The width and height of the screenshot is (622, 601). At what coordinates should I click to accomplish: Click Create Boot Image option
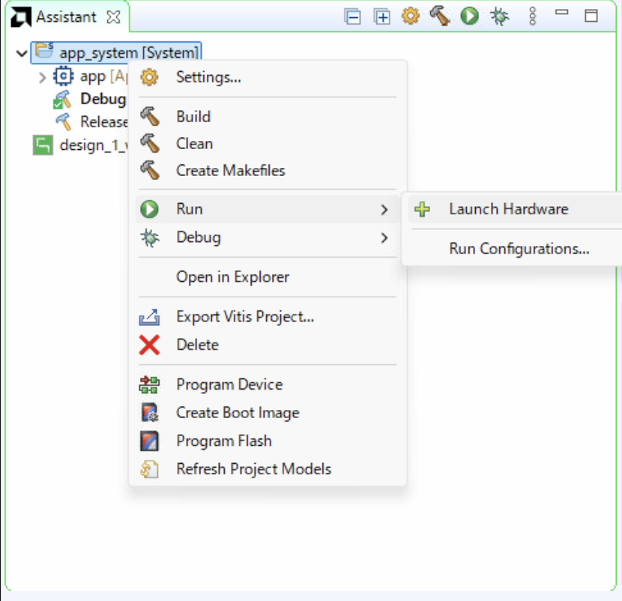click(x=238, y=413)
